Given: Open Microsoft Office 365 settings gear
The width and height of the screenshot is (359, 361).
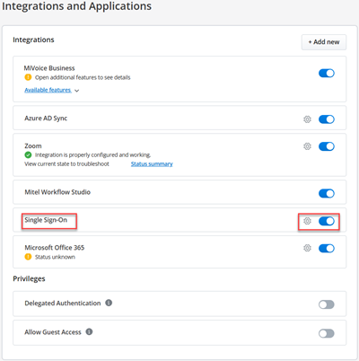Looking at the screenshot, I should coord(307,248).
